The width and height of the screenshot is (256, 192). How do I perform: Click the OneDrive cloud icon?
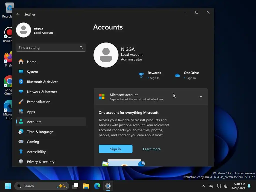(x=177, y=75)
